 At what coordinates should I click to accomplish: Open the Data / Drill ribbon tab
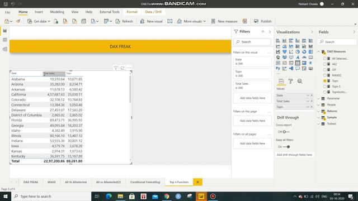tap(153, 12)
